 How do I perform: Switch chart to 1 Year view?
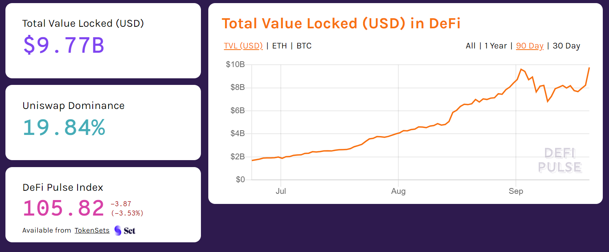(495, 45)
